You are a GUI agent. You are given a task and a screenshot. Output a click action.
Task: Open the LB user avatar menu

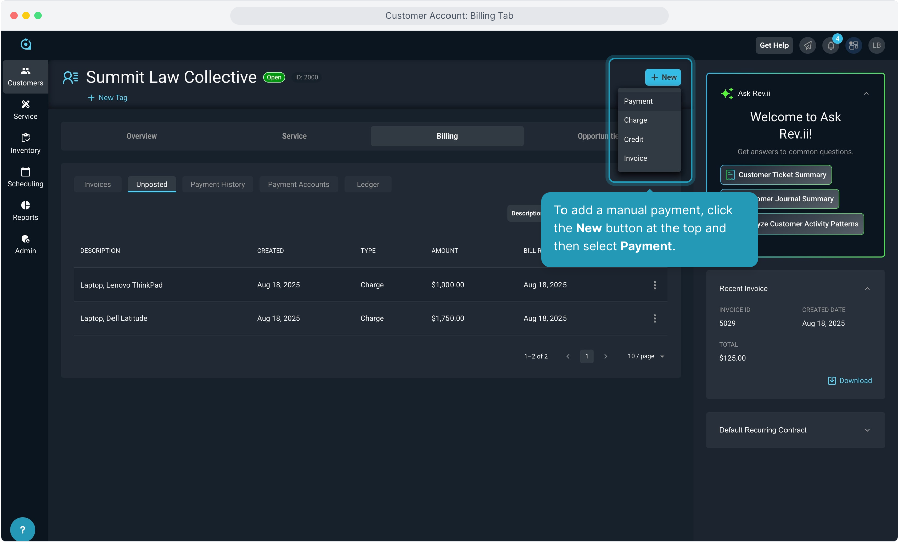pos(876,45)
